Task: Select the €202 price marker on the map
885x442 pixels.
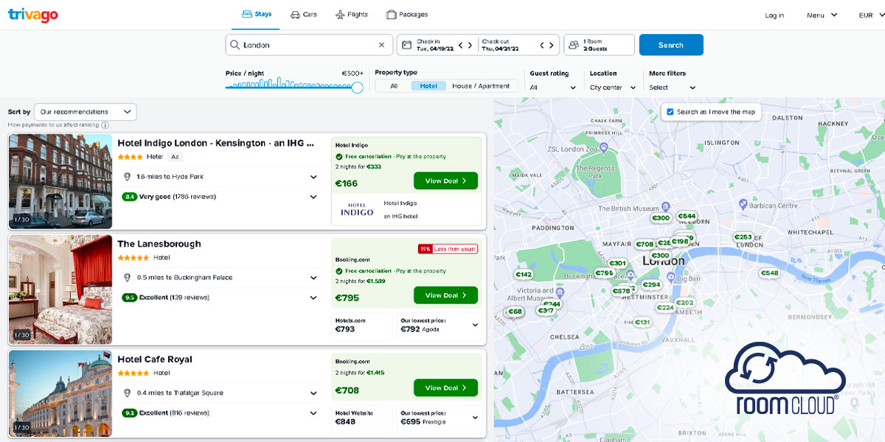Action: click(x=684, y=303)
